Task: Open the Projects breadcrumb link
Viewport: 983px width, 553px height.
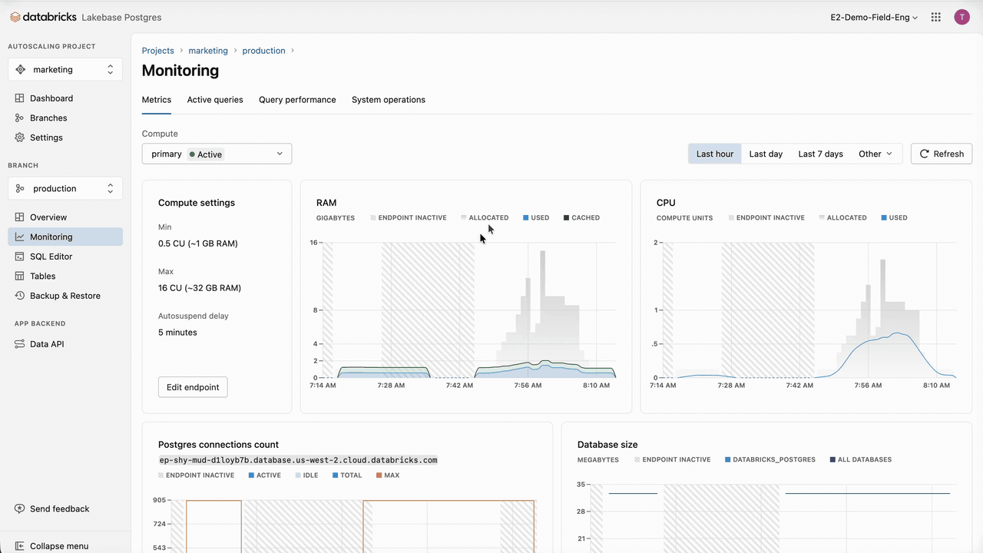Action: (x=158, y=51)
